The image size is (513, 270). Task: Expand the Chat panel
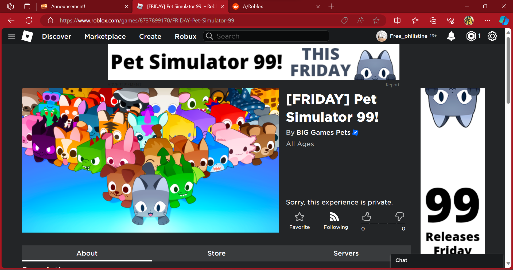446,260
